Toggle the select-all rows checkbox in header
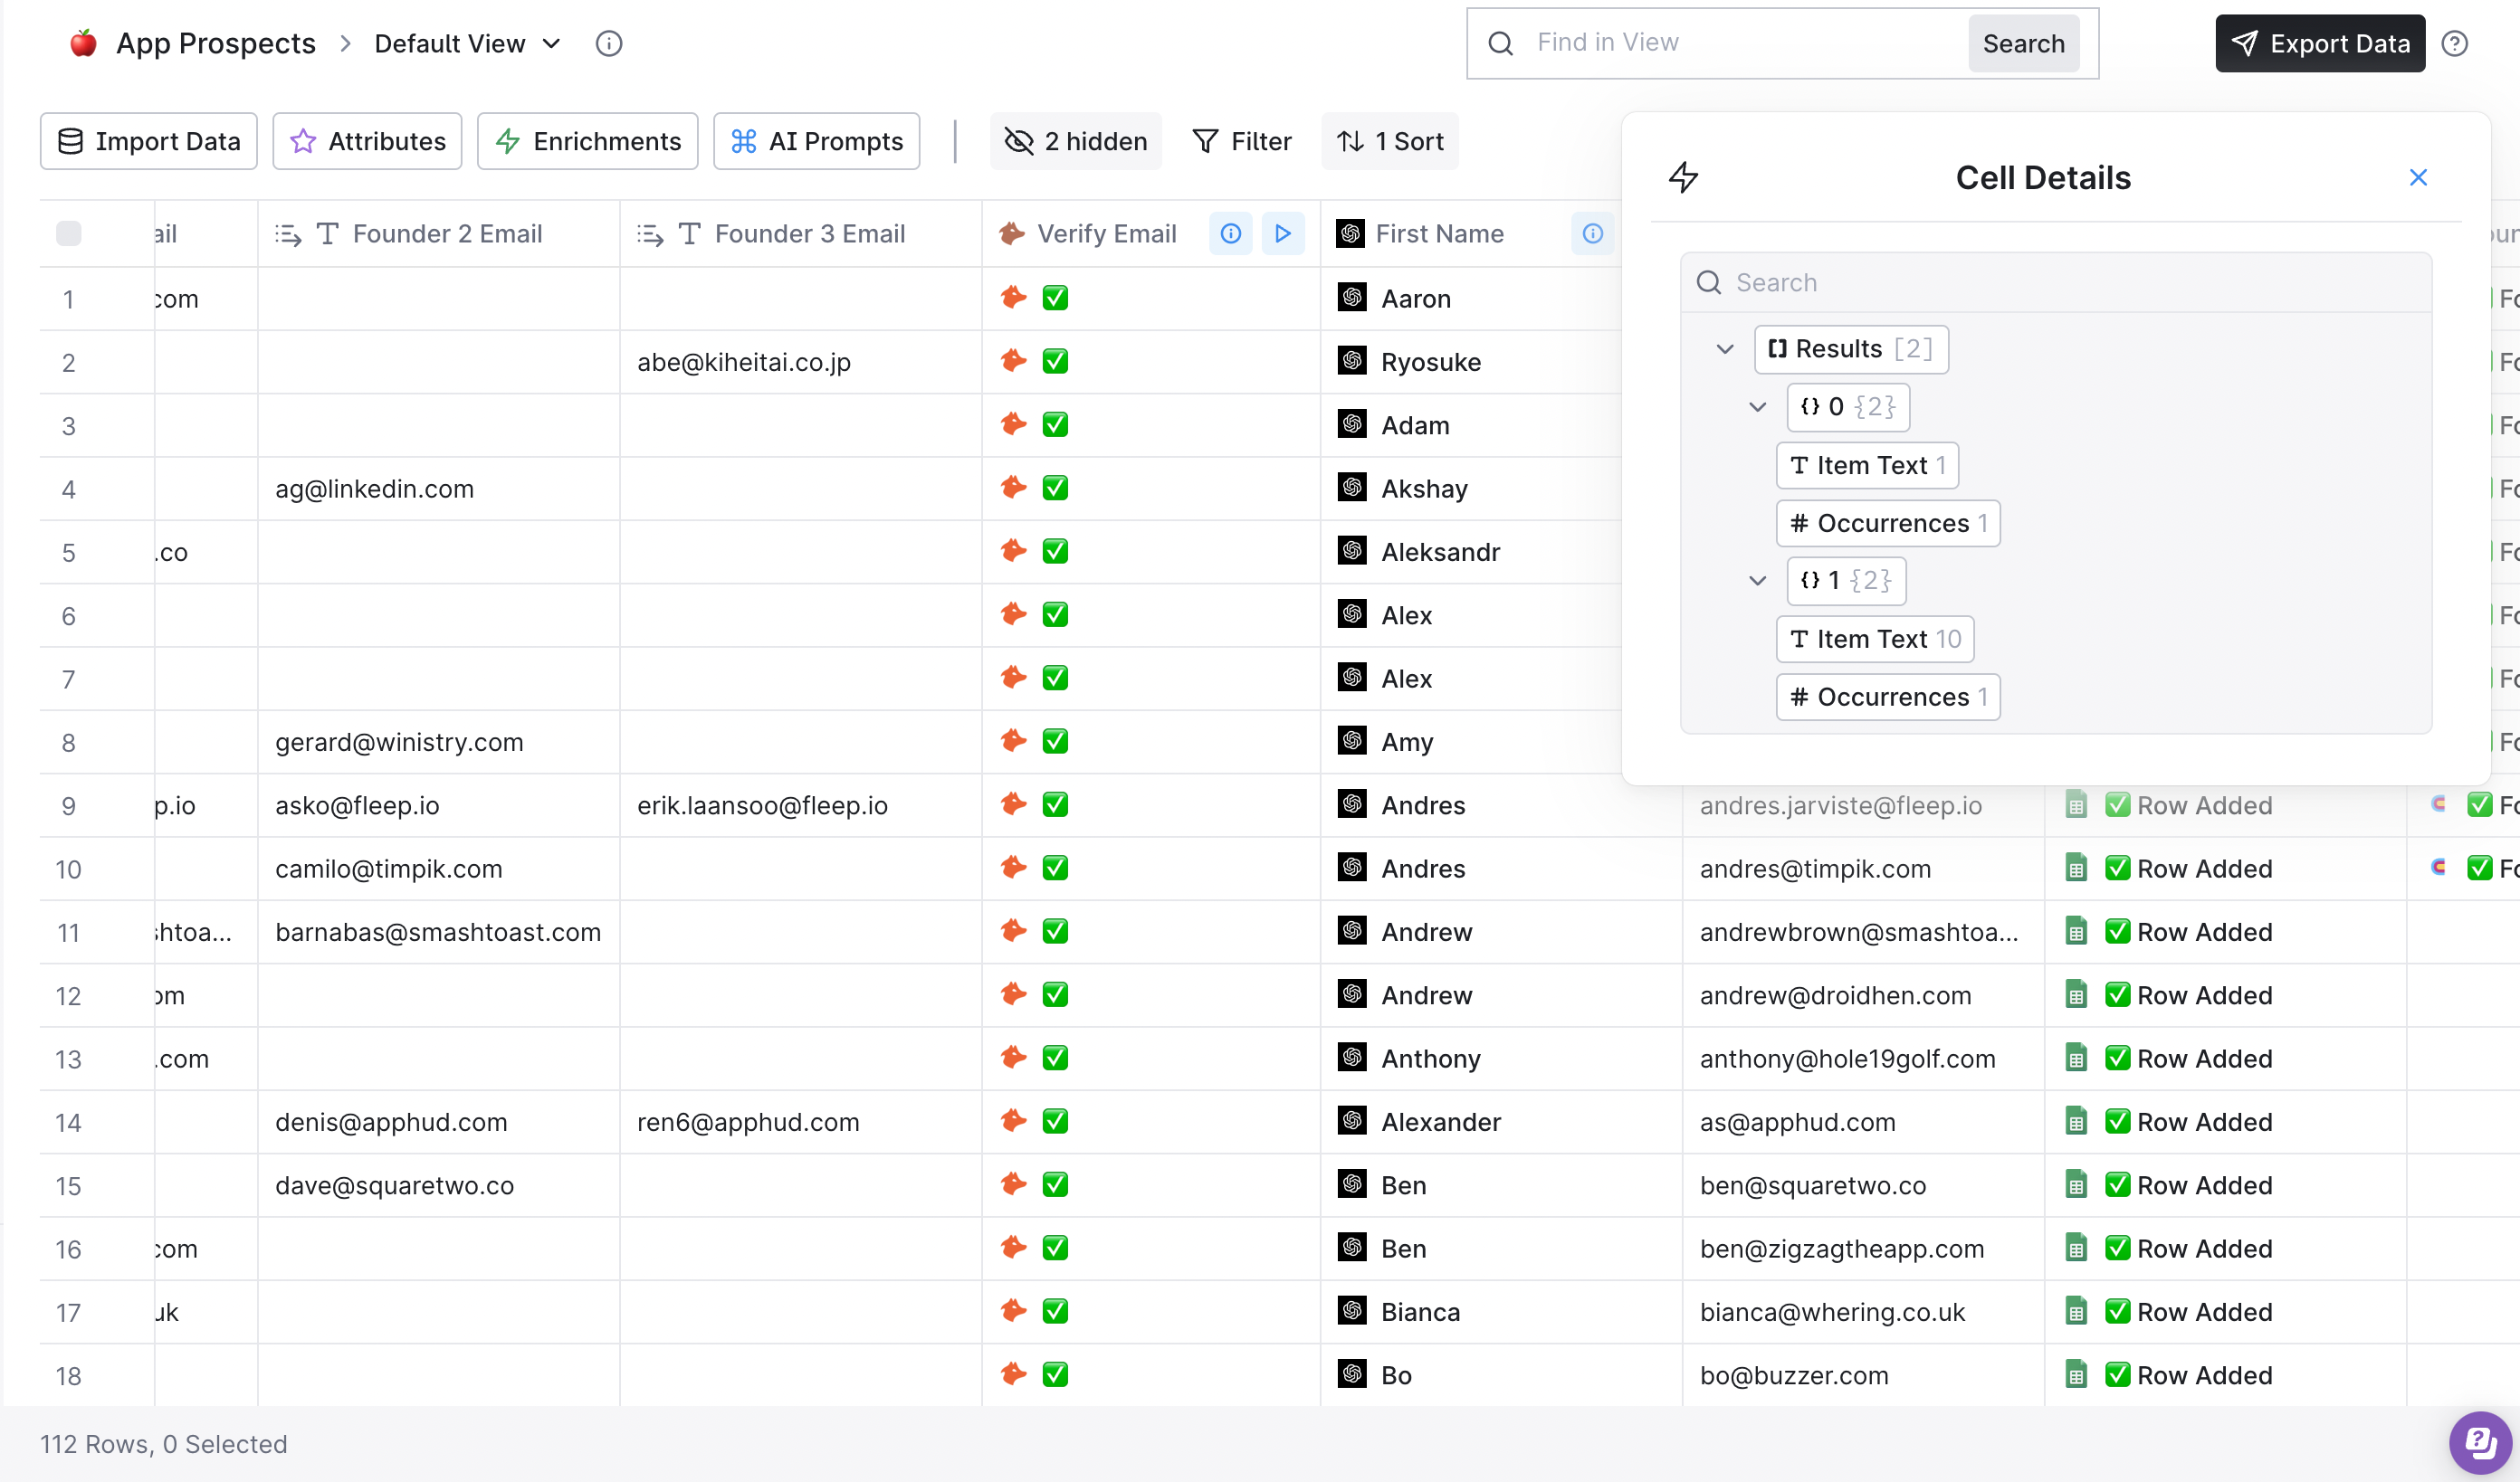2520x1482 pixels. click(x=69, y=233)
